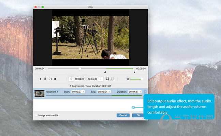Screen dimensions: 221x136
Task: Click Segment 1's Start time stepper
Action: pos(84,92)
